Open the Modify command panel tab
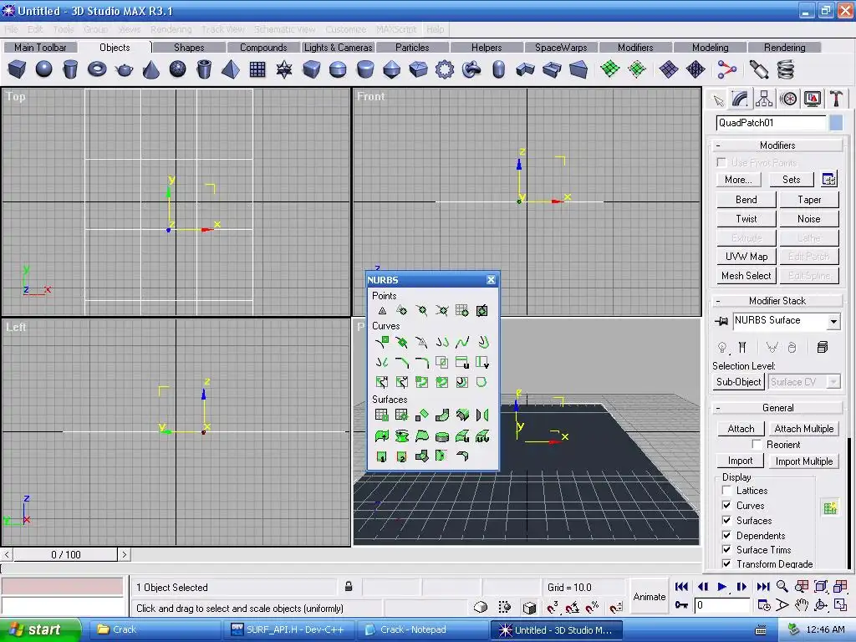This screenshot has height=642, width=856. [x=741, y=99]
